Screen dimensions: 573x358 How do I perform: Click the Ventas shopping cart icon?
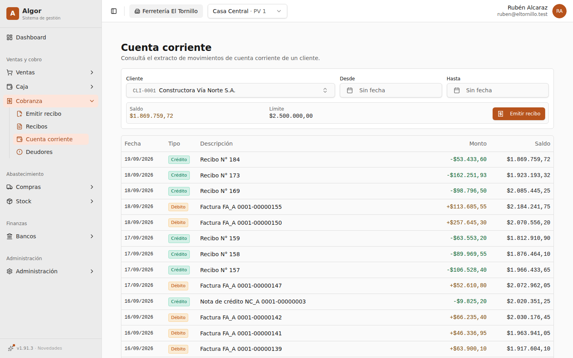pos(10,72)
